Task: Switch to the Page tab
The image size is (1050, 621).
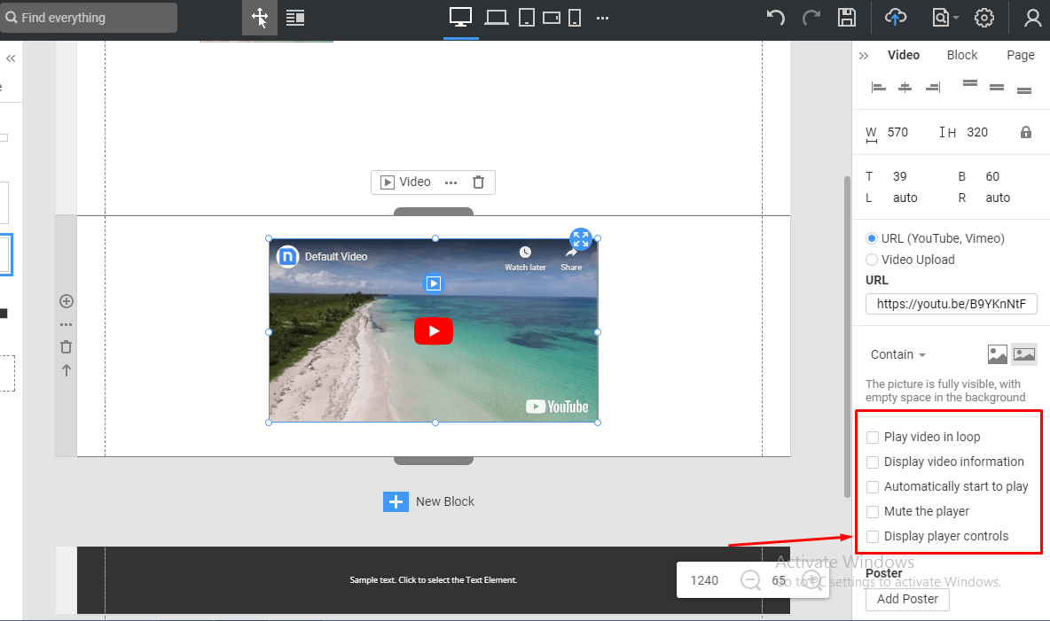Action: coord(1020,54)
